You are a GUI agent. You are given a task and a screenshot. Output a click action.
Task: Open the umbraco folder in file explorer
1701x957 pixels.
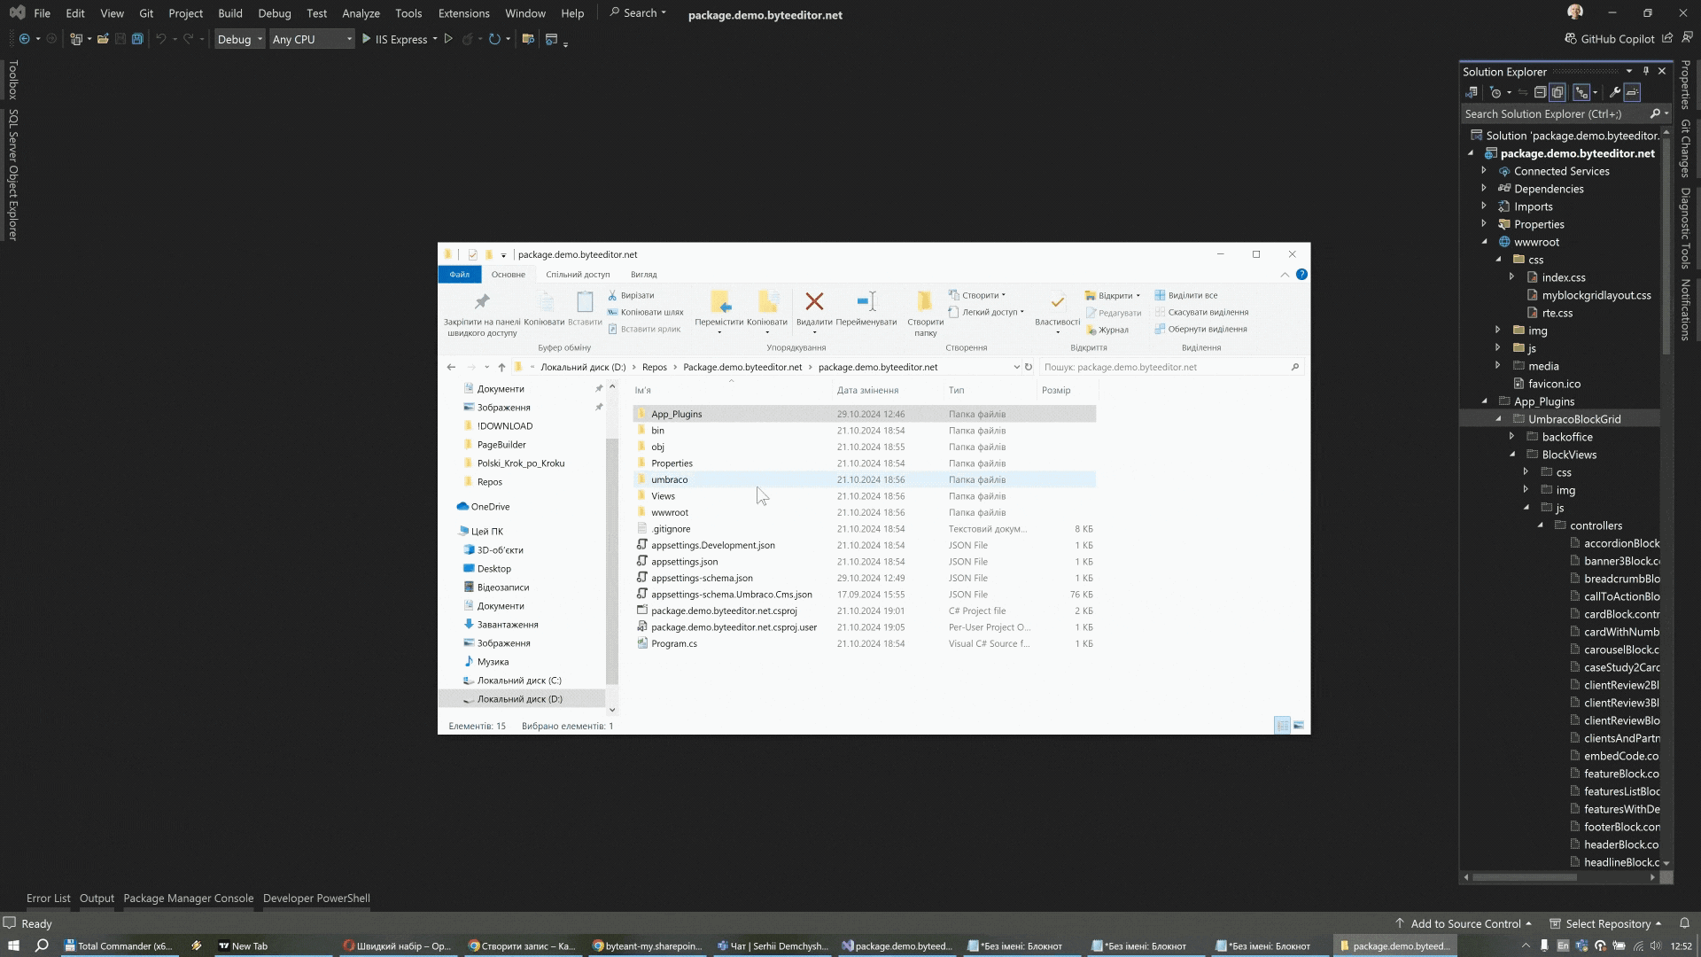(x=668, y=479)
